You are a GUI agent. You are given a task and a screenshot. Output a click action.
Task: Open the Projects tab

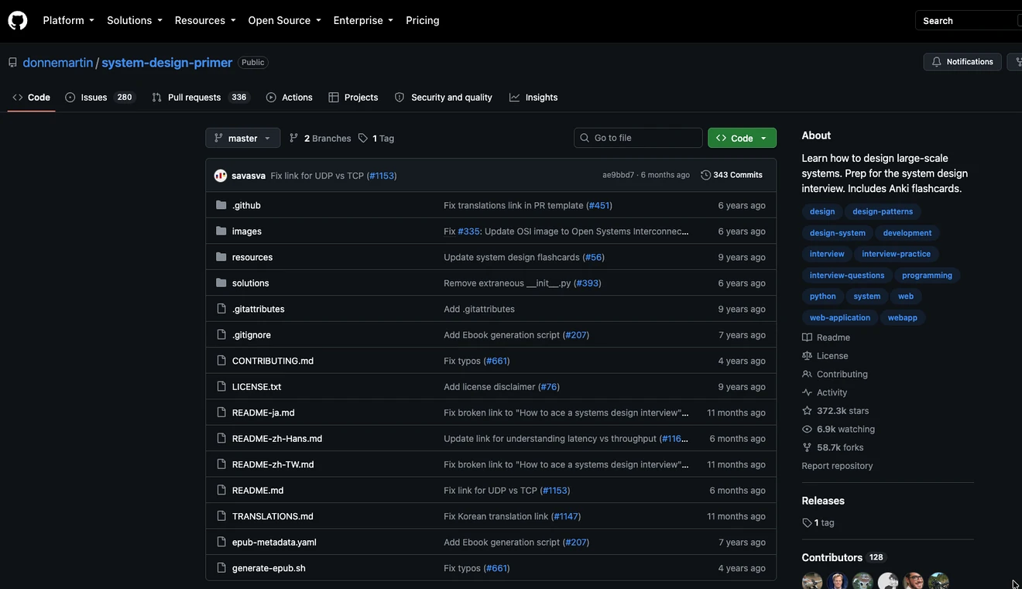(353, 98)
